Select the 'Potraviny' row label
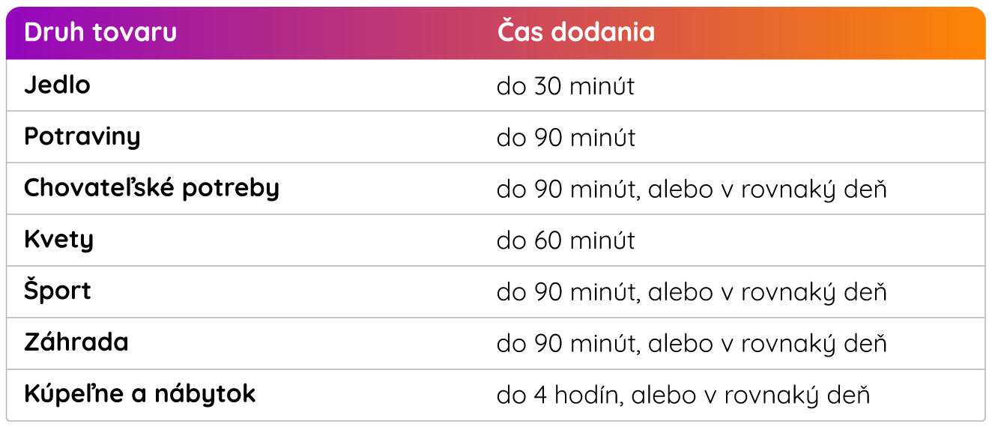 (82, 137)
